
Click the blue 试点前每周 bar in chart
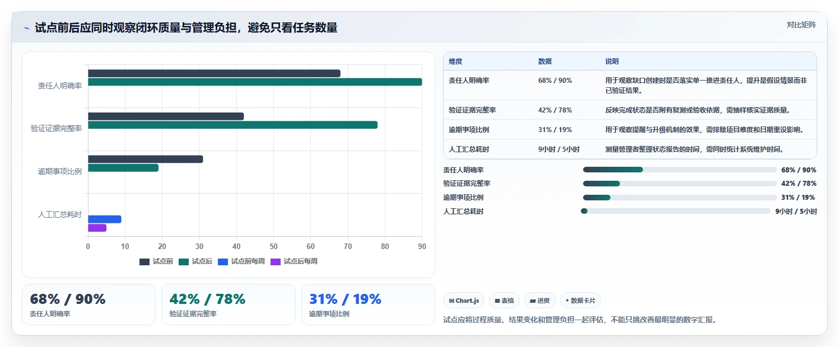[105, 219]
